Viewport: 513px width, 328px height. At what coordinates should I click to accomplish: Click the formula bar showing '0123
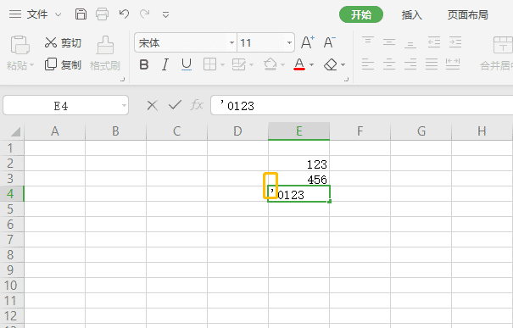[x=362, y=106]
